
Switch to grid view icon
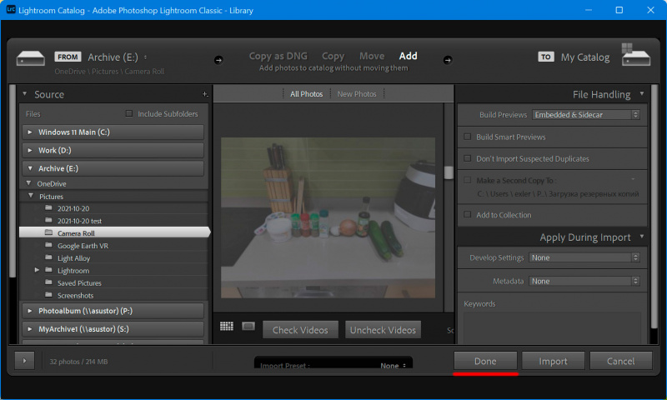[227, 327]
